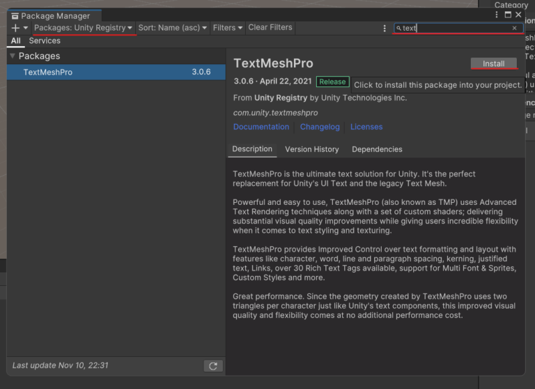Screen dimensions: 535x389
Task: Open the Documentation link
Action: (261, 127)
